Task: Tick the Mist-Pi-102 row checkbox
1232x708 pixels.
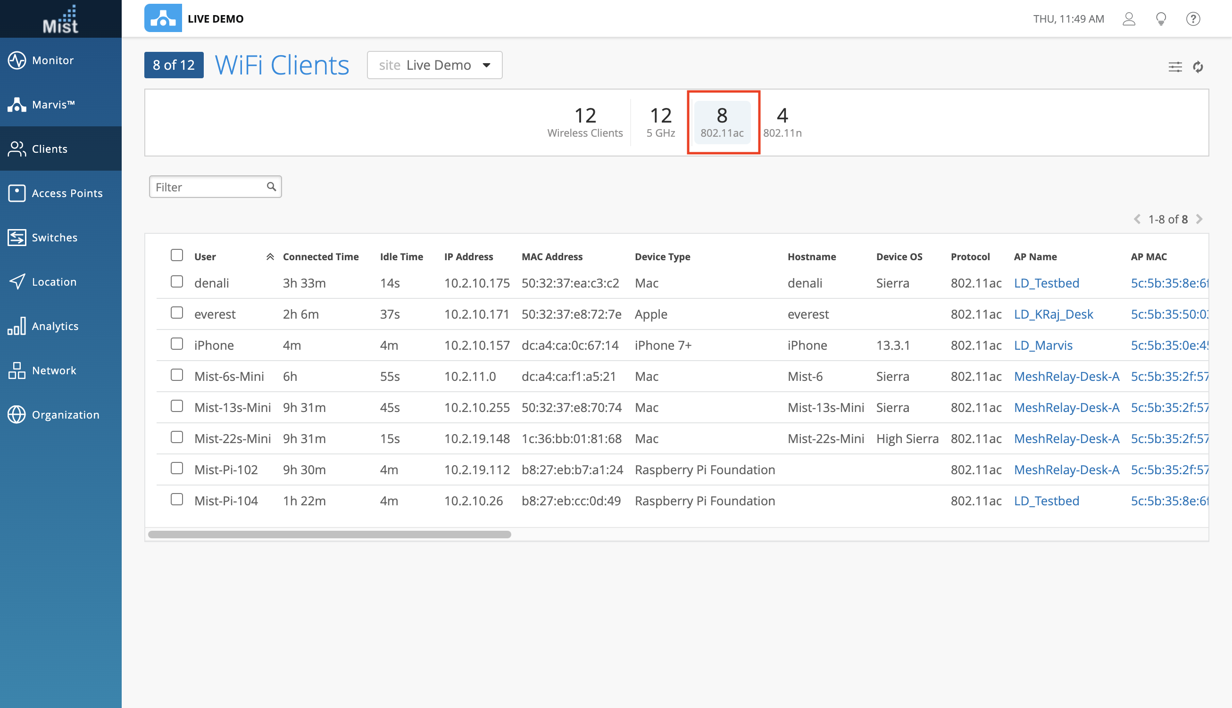Action: pyautogui.click(x=176, y=469)
